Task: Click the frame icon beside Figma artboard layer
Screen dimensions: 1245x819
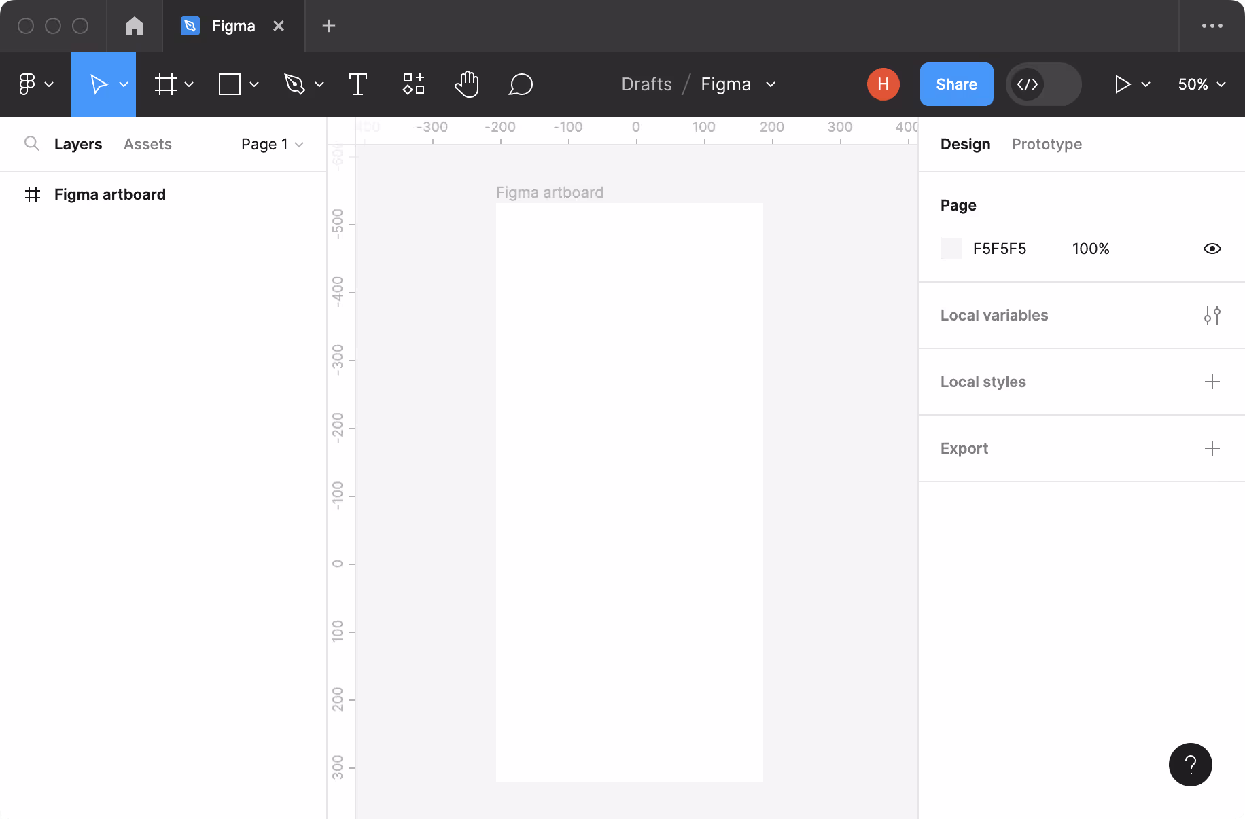Action: pos(33,194)
